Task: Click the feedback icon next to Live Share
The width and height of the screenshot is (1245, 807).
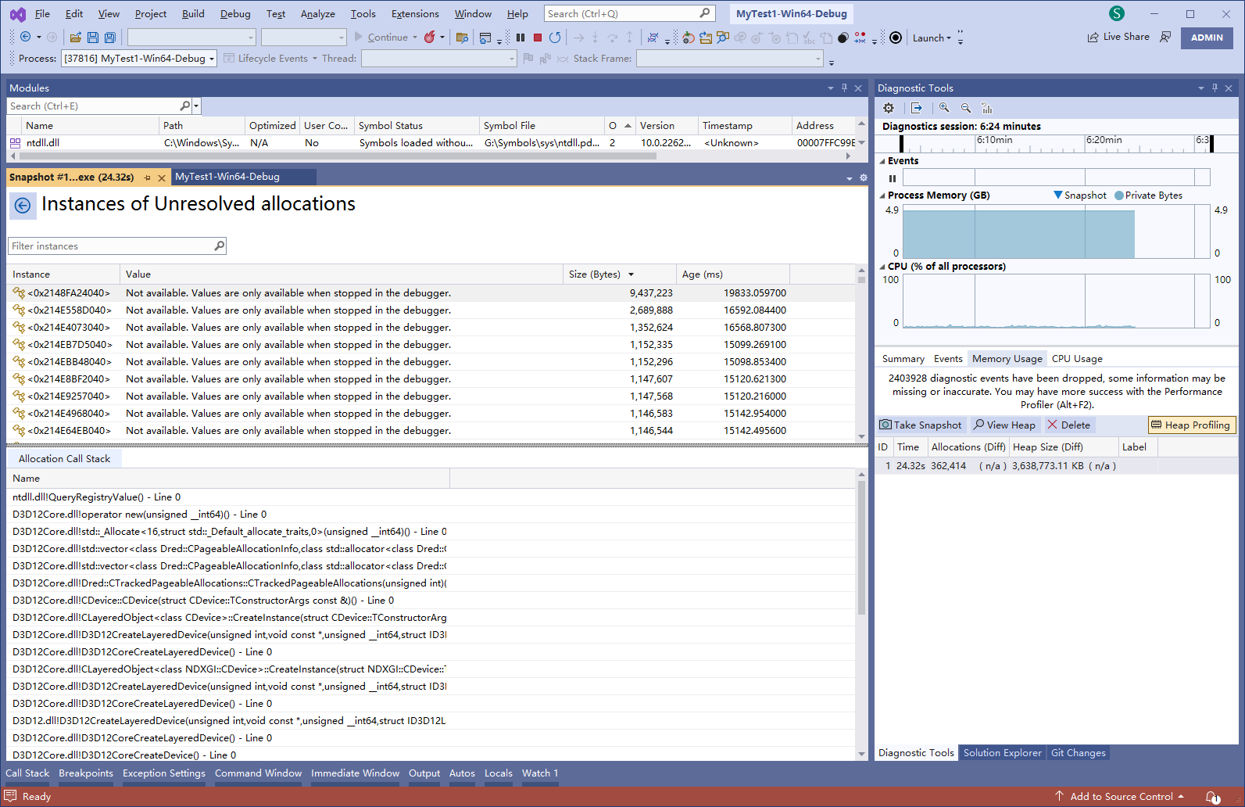Action: coord(1165,37)
